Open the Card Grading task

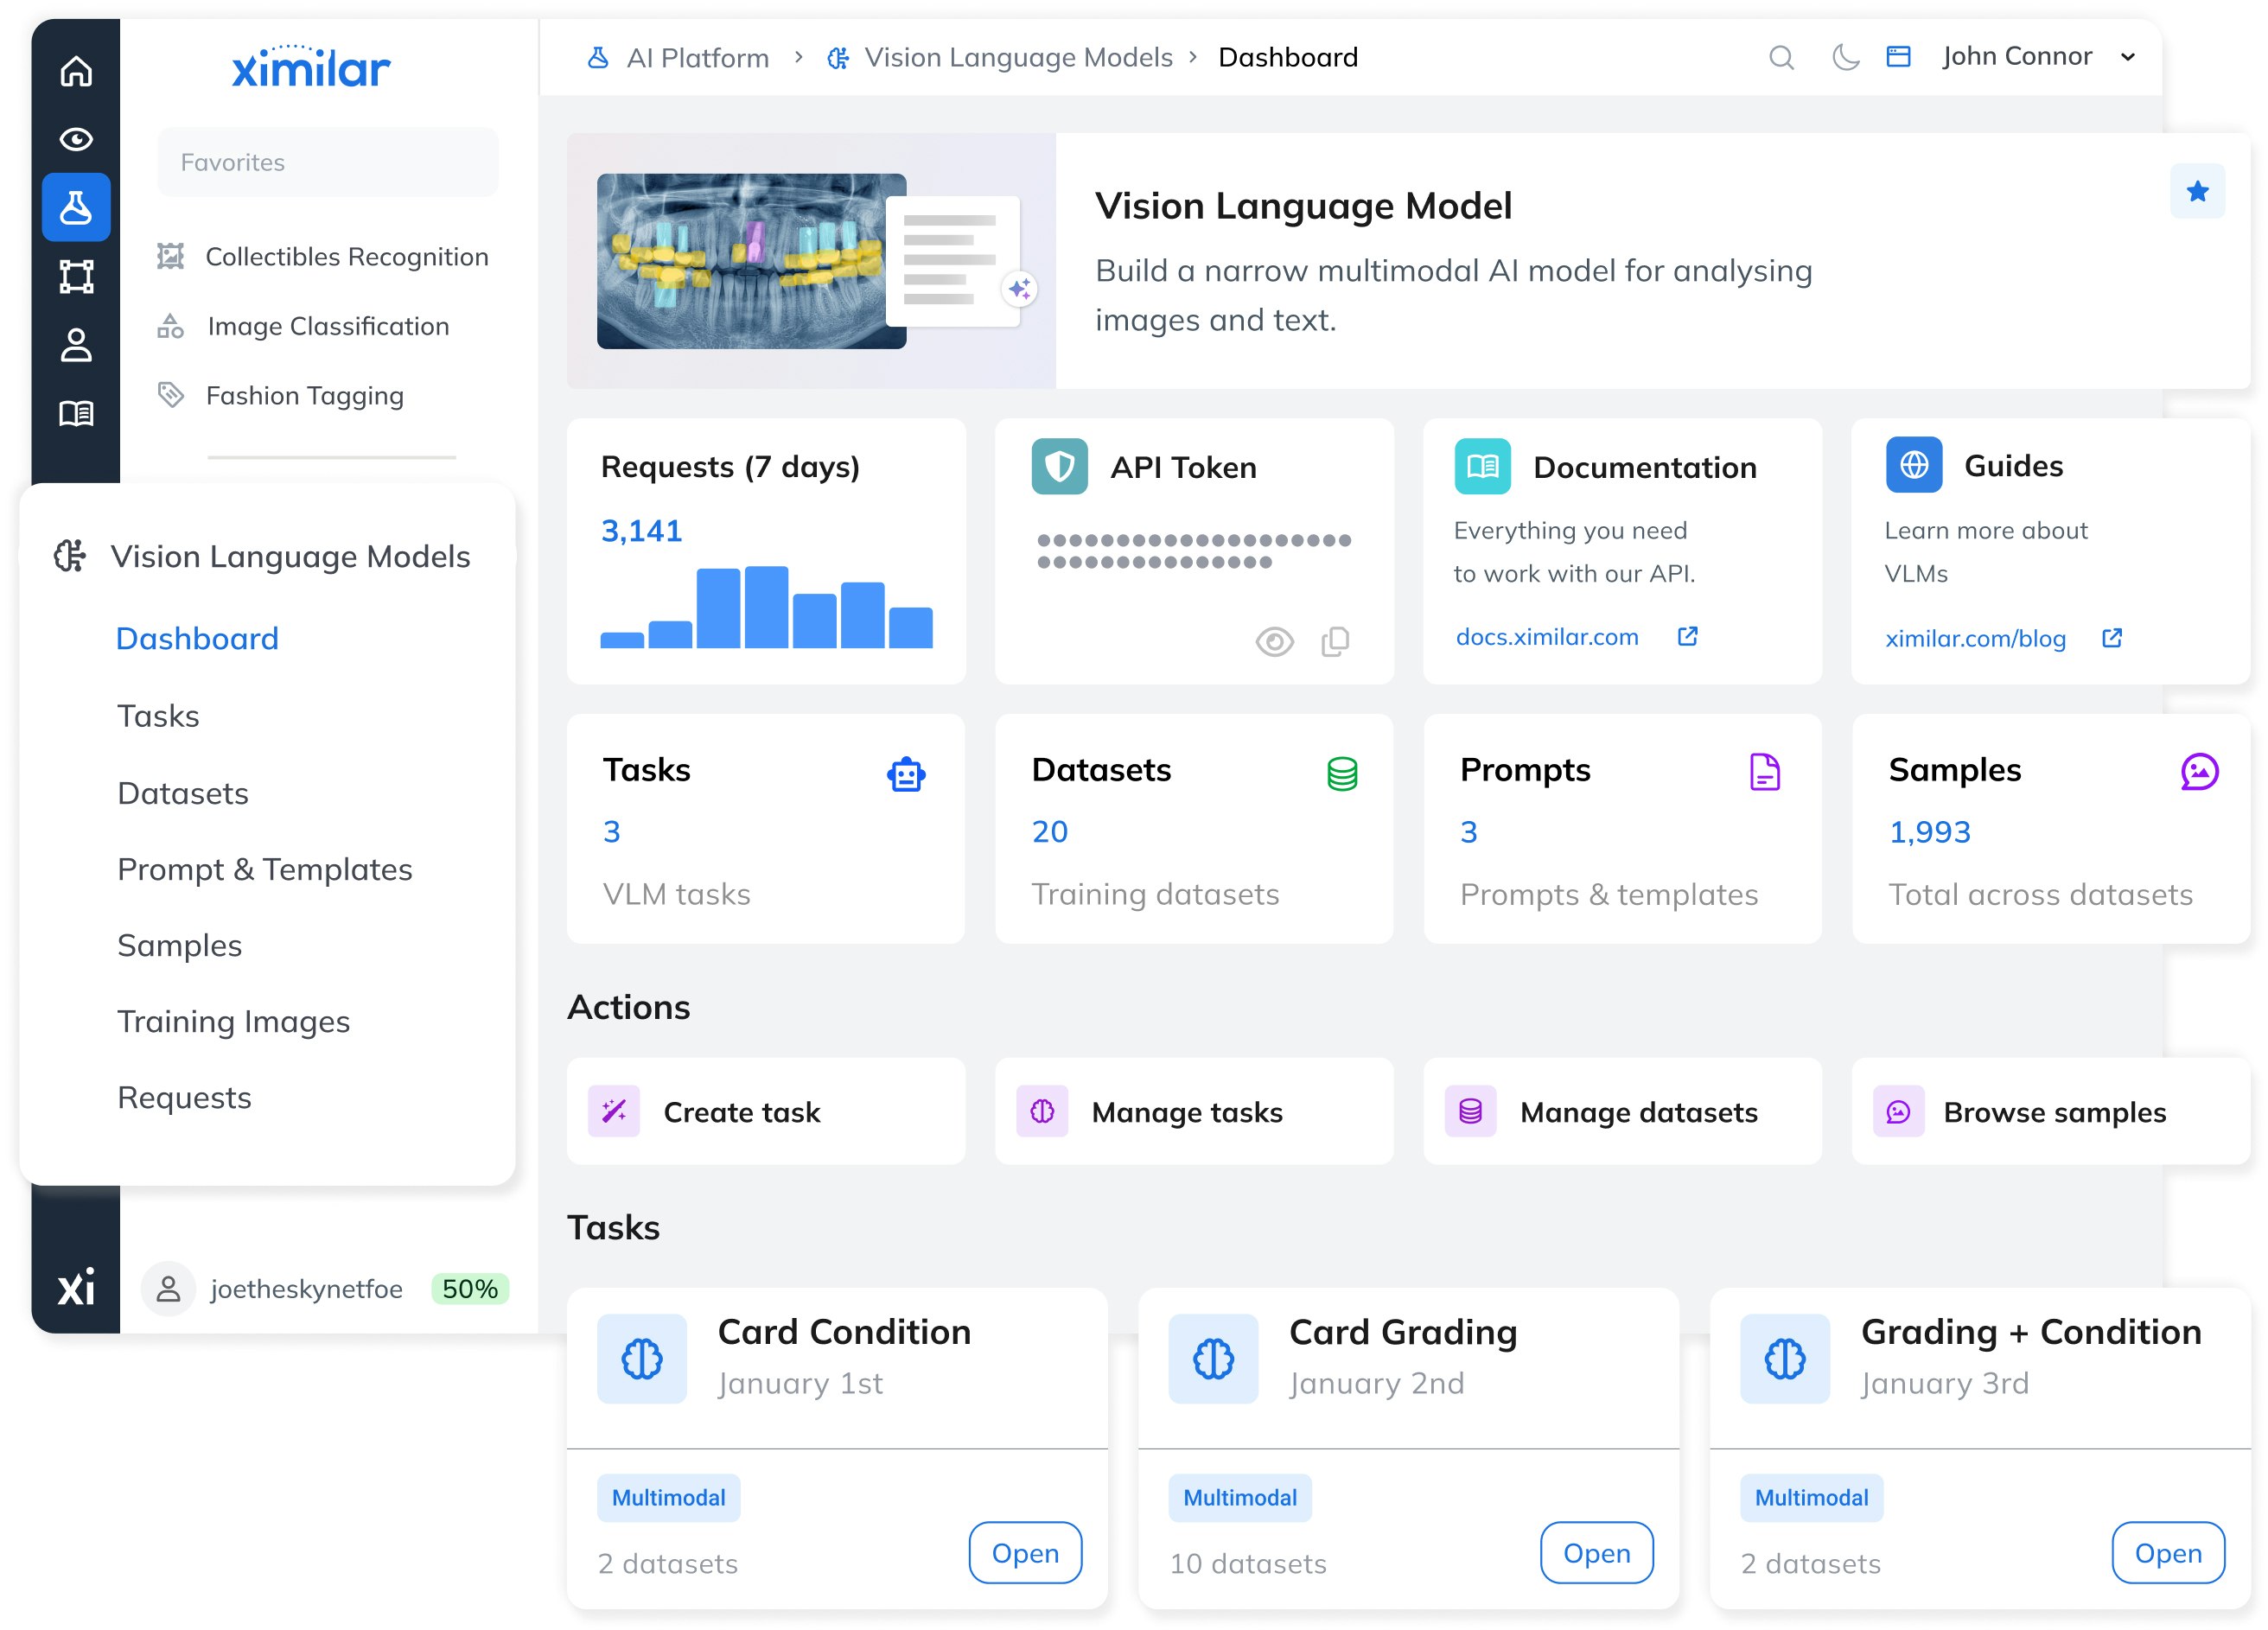(1597, 1553)
